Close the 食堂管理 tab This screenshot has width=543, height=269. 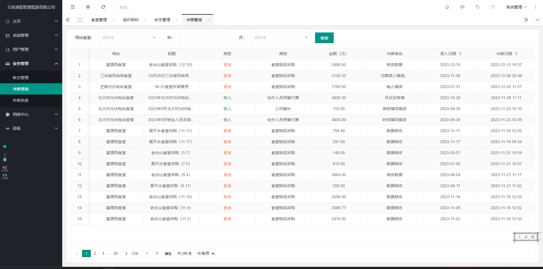coord(114,20)
